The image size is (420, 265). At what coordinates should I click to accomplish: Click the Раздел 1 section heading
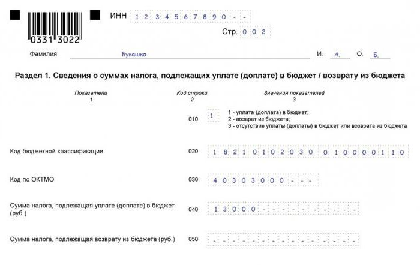[x=209, y=76]
